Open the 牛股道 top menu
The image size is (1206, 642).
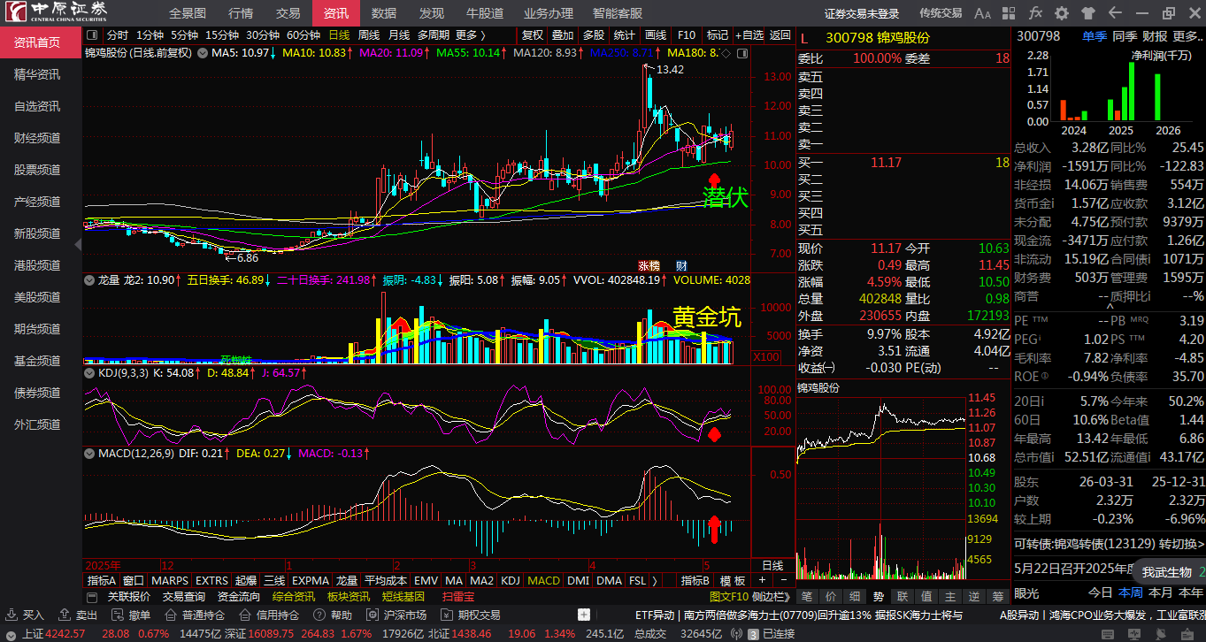click(x=485, y=13)
